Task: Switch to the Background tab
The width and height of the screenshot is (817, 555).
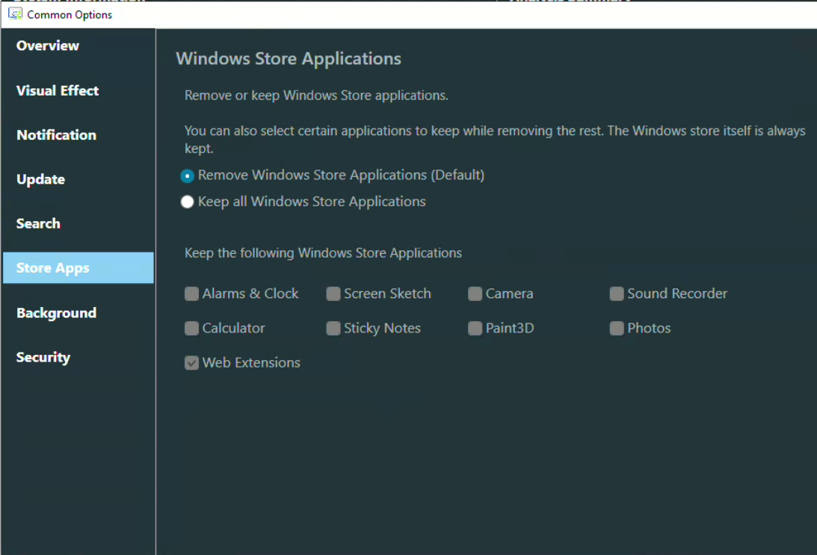Action: 57,313
